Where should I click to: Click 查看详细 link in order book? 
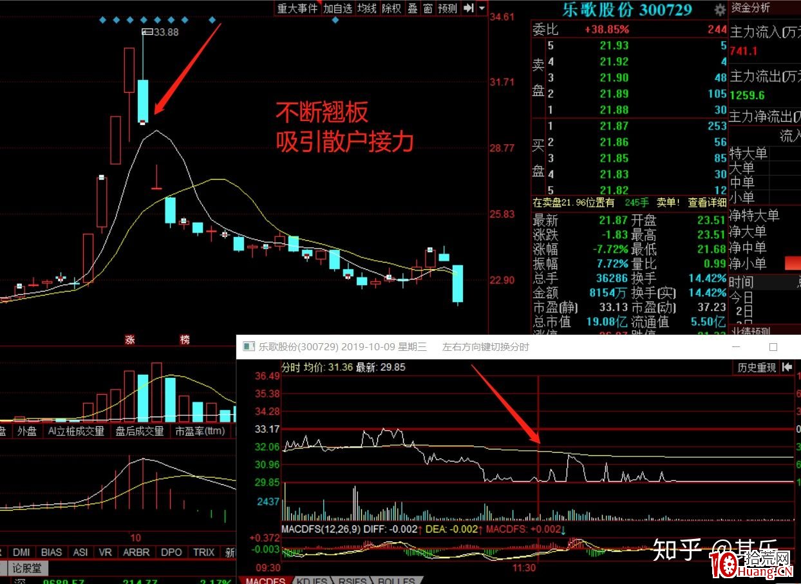pyautogui.click(x=707, y=202)
